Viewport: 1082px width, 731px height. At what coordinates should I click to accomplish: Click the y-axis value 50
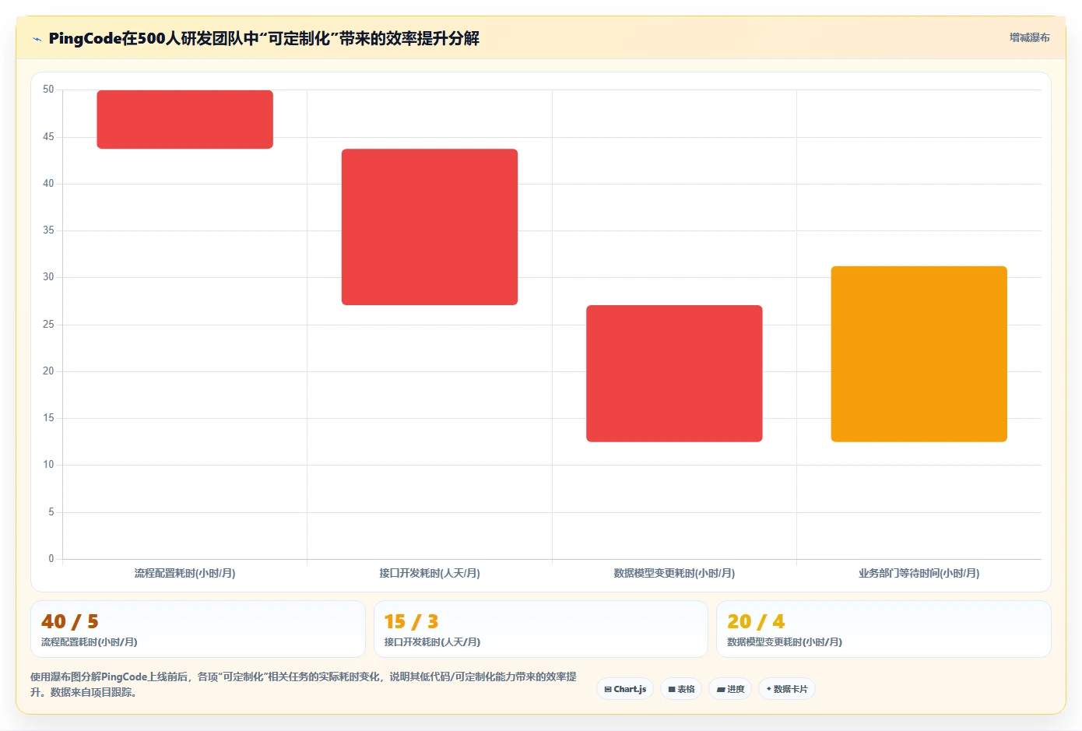pos(48,90)
